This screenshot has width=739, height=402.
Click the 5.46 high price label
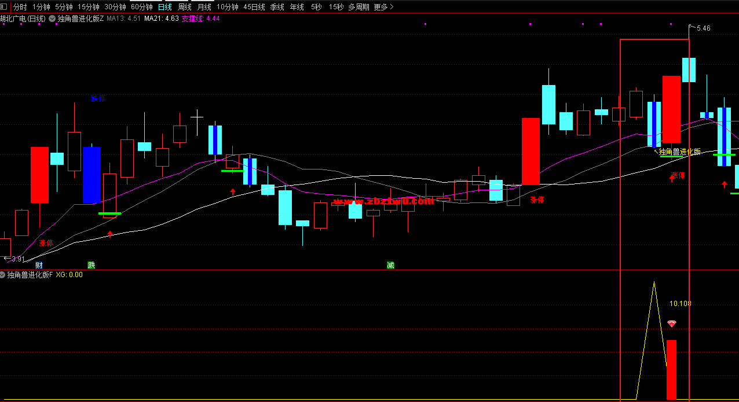coord(704,28)
